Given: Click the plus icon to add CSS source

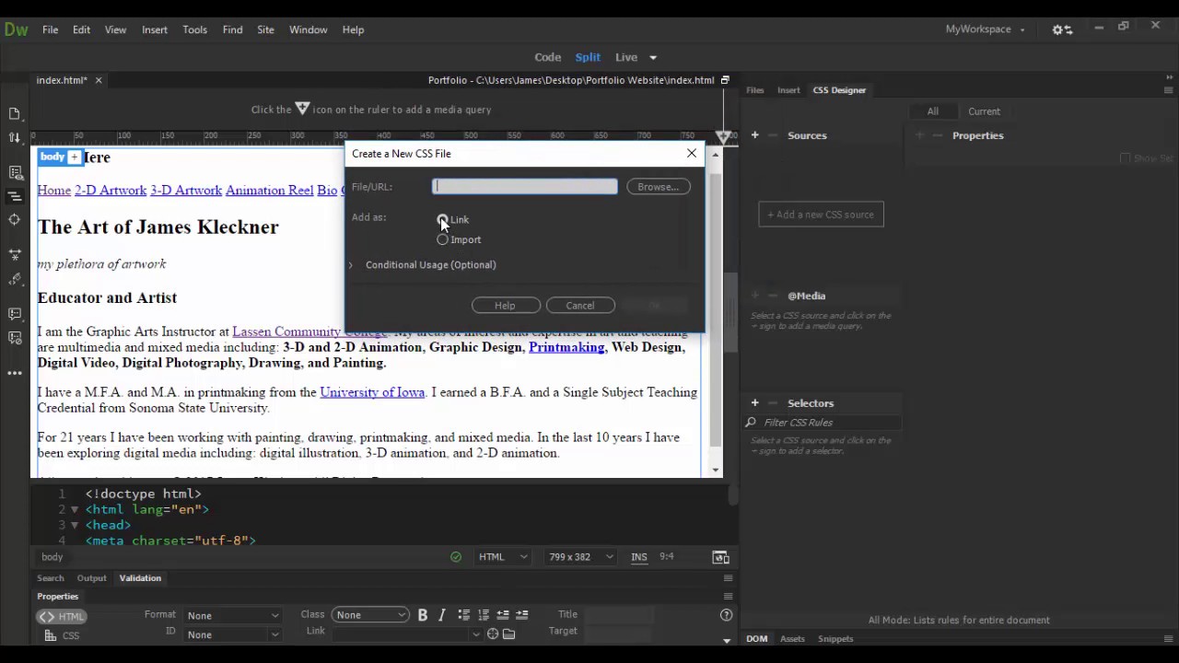Looking at the screenshot, I should (754, 135).
